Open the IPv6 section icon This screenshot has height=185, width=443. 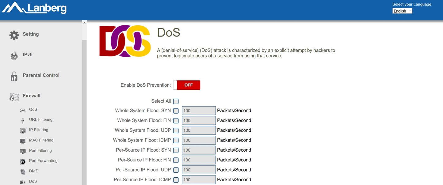[14, 55]
